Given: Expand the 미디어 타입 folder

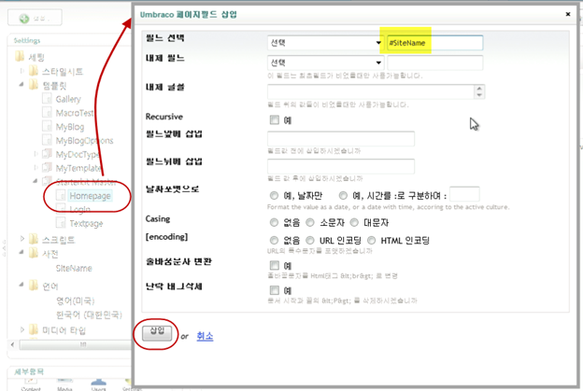Looking at the screenshot, I should [x=21, y=329].
